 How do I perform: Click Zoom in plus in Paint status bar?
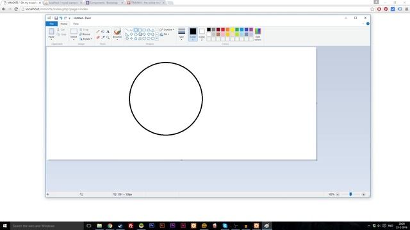point(363,194)
